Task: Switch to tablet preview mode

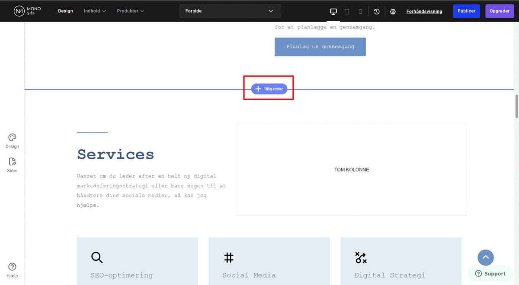Action: point(347,12)
